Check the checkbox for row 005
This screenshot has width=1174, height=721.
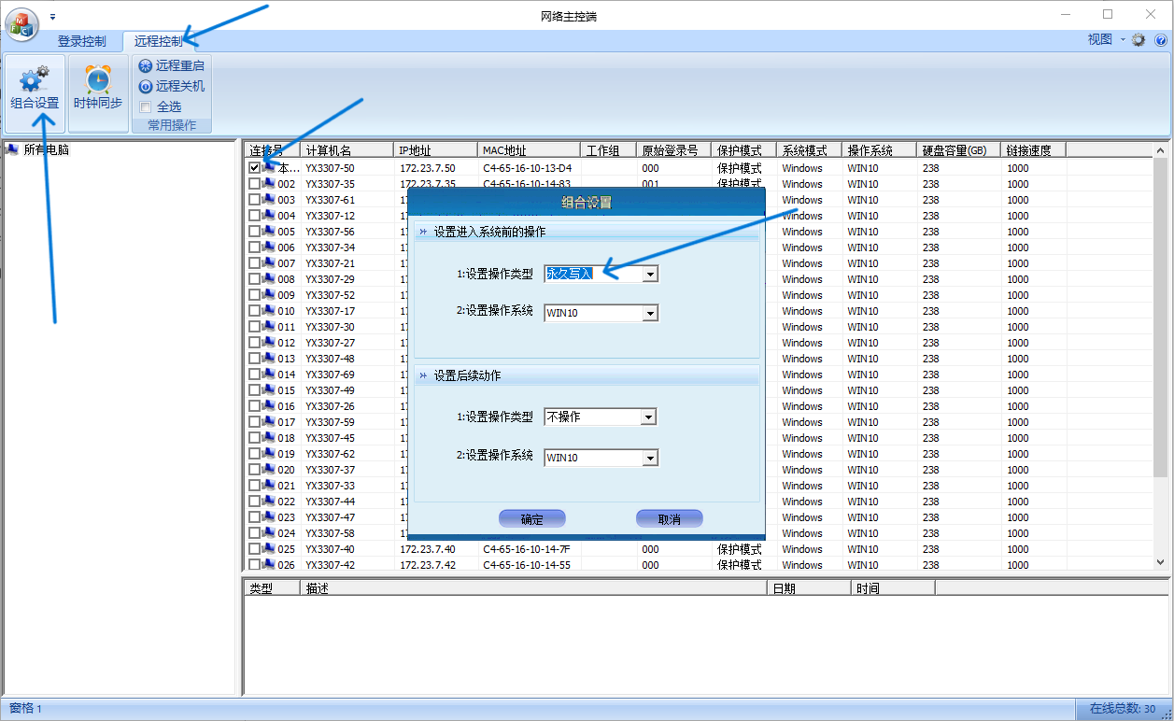pyautogui.click(x=254, y=232)
